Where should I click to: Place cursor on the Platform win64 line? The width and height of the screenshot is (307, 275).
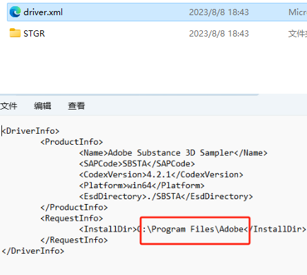click(x=141, y=185)
